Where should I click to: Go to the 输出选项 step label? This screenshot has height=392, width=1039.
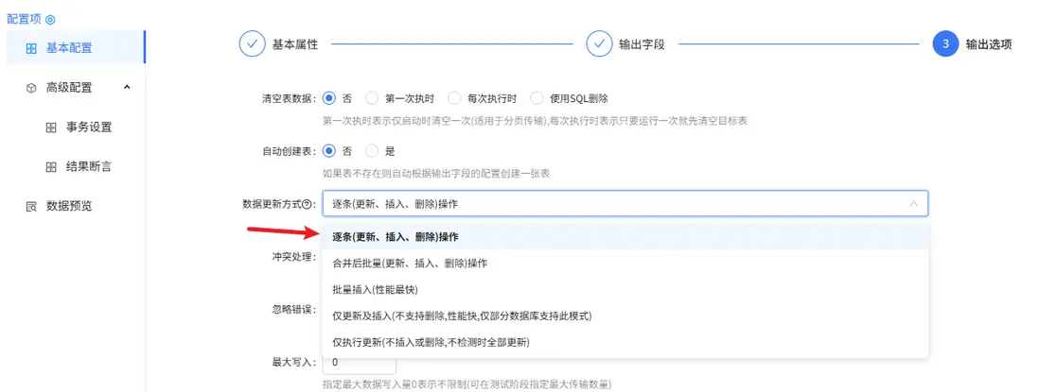coord(989,44)
